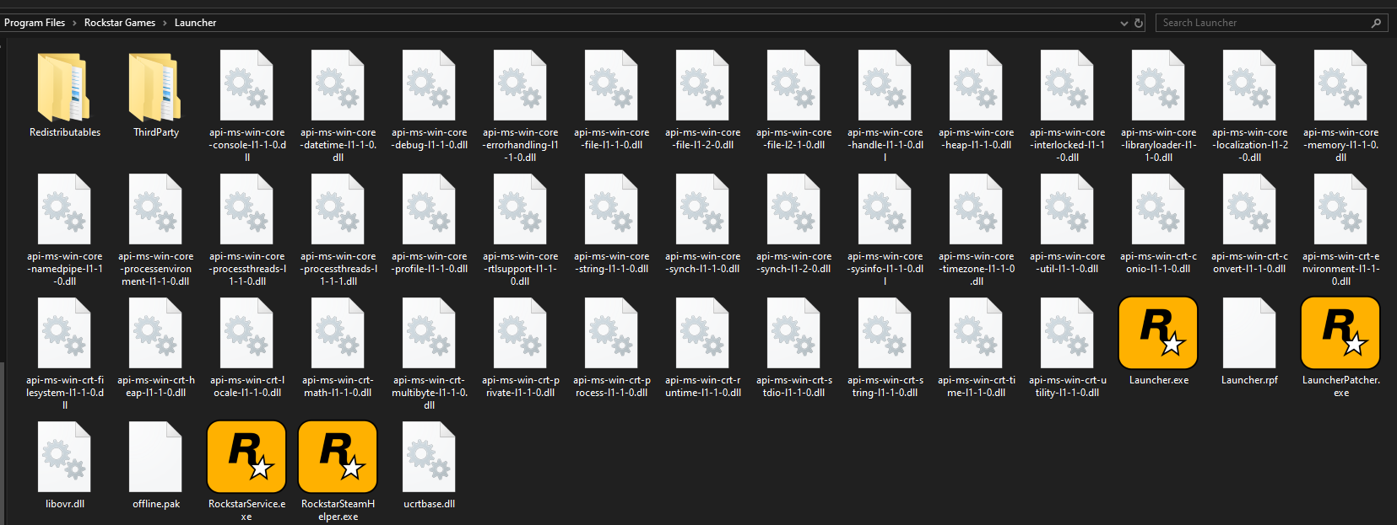Viewport: 1397px width, 525px height.
Task: Go to Program Files in address bar
Action: pyautogui.click(x=35, y=23)
